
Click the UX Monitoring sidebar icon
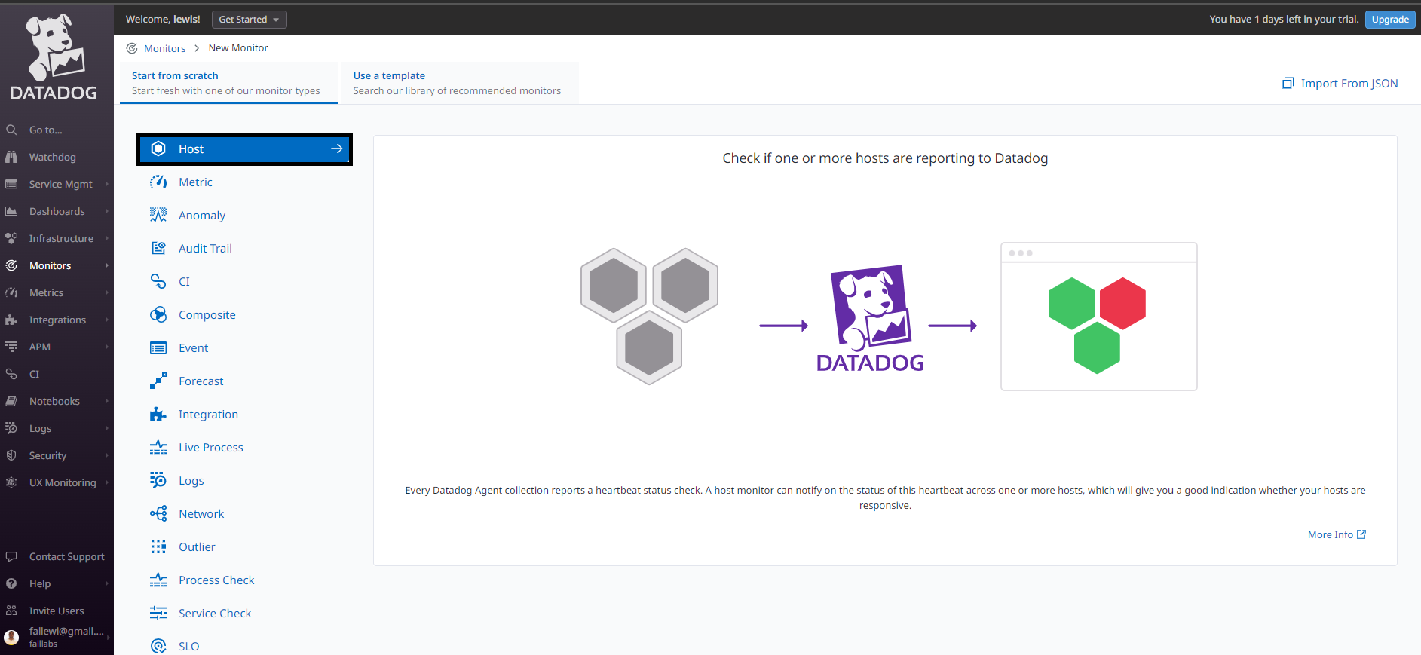(11, 482)
